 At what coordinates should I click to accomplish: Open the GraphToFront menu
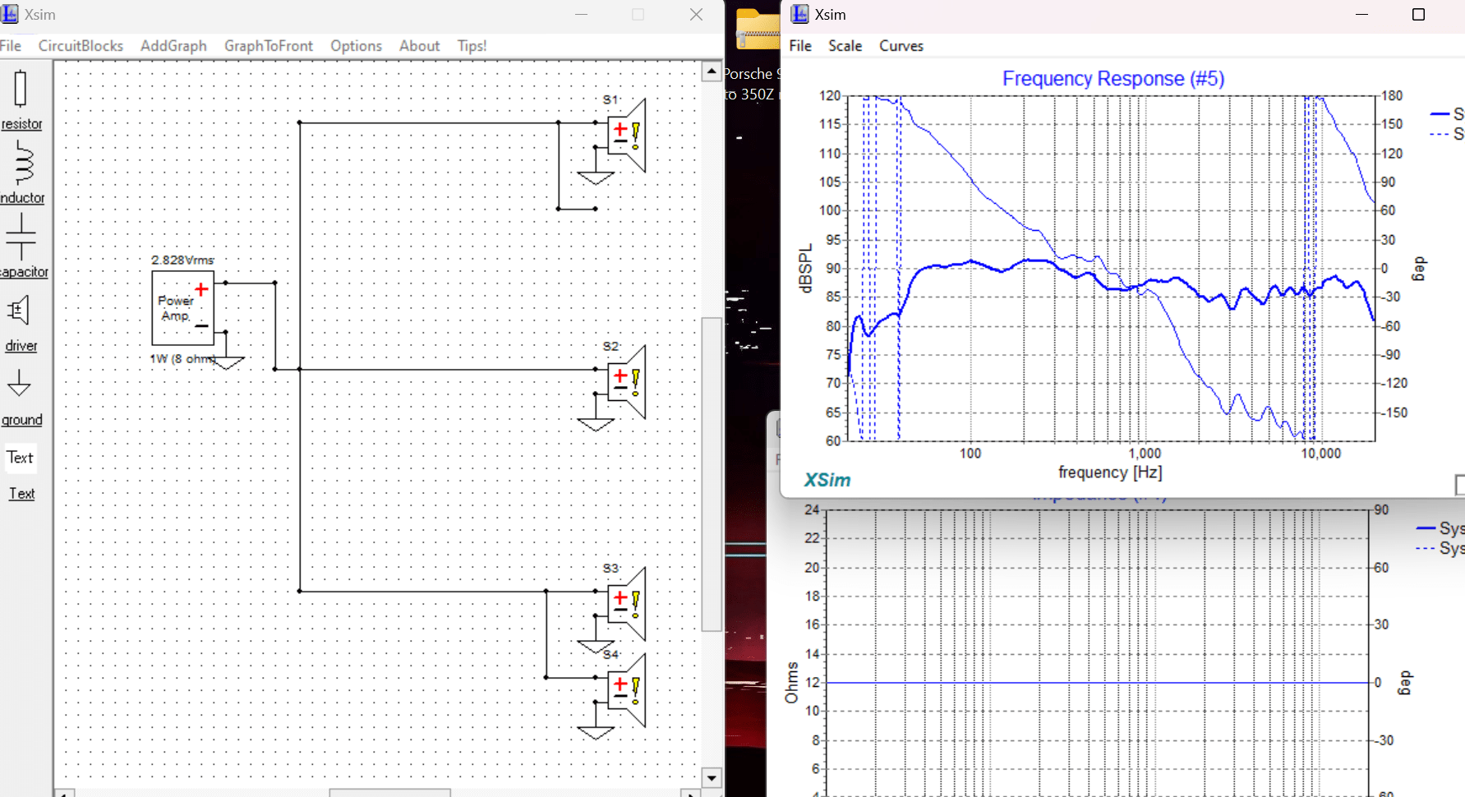click(x=269, y=46)
